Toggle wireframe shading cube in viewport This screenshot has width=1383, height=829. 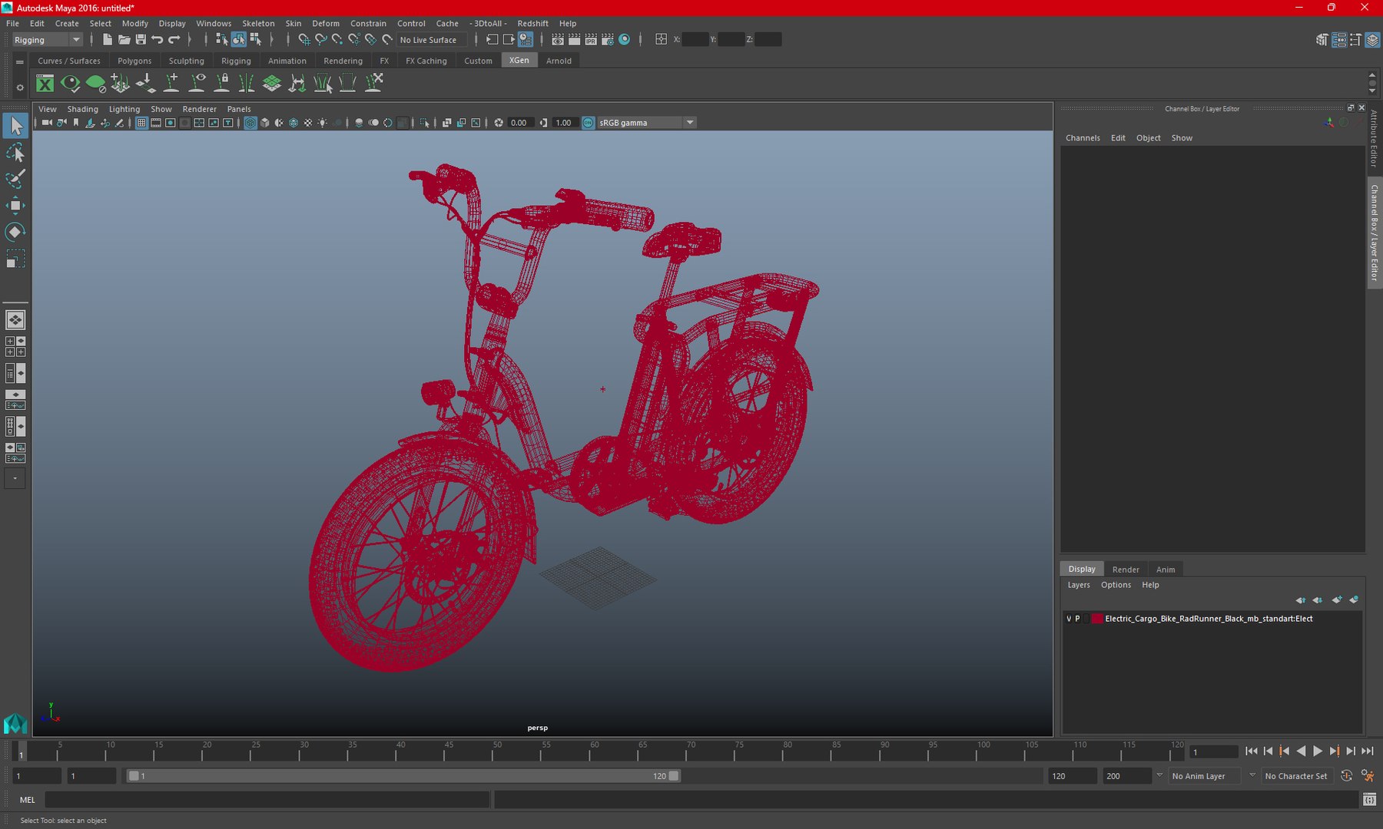250,123
